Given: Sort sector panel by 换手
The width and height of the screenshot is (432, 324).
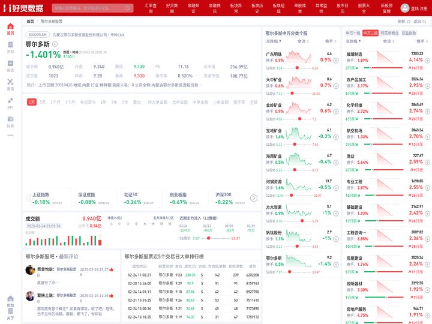Looking at the screenshot, I should pos(422,41).
